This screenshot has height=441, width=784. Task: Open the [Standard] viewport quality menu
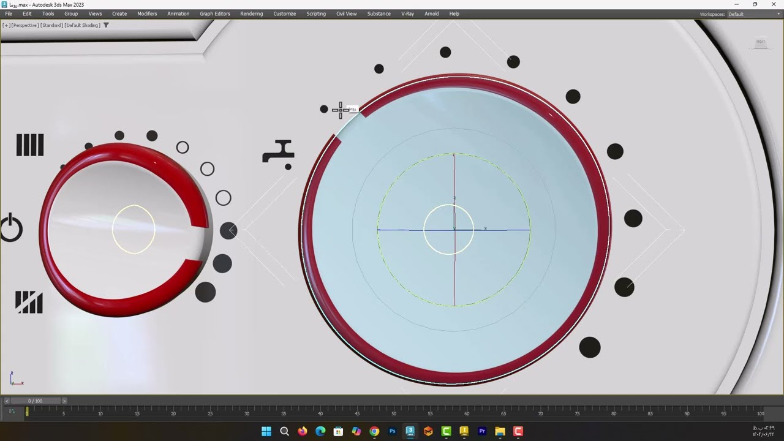[x=51, y=25]
